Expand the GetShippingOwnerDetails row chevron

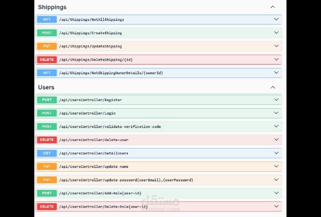tap(276, 72)
